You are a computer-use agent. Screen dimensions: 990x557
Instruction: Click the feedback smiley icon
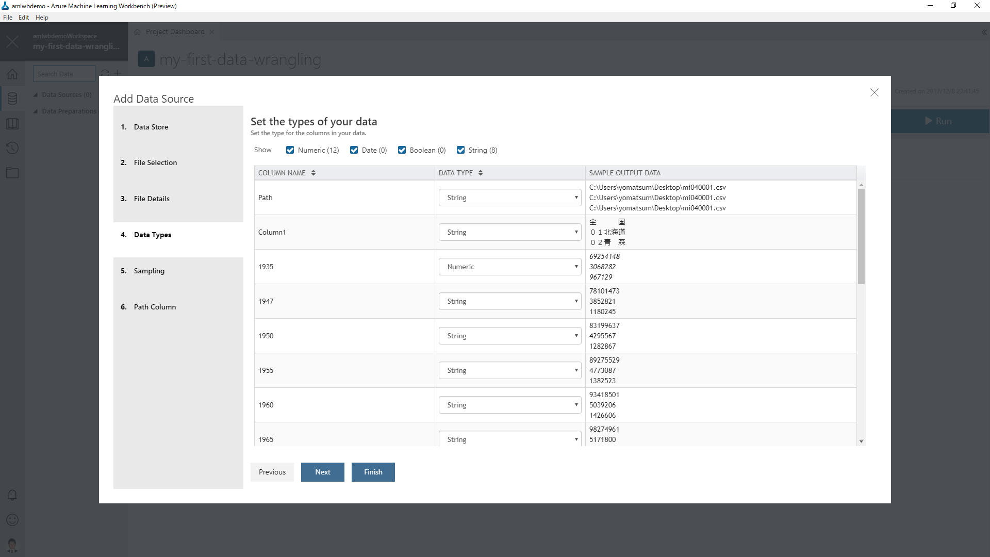(12, 520)
